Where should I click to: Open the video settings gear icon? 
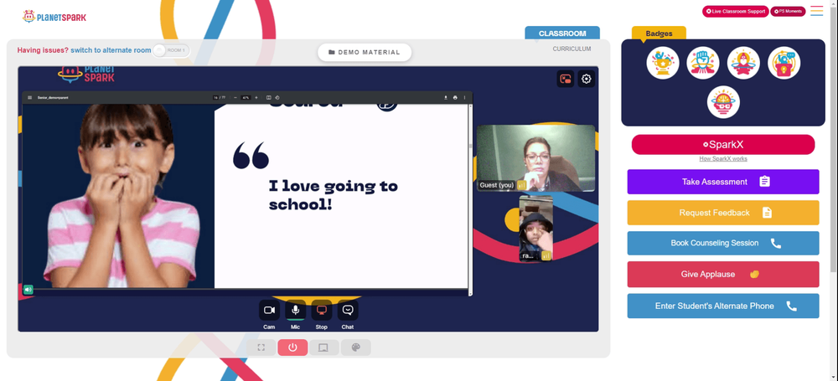click(x=587, y=79)
